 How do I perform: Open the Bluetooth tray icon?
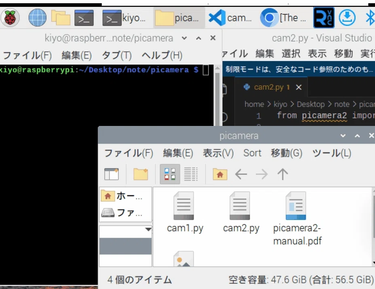[370, 18]
